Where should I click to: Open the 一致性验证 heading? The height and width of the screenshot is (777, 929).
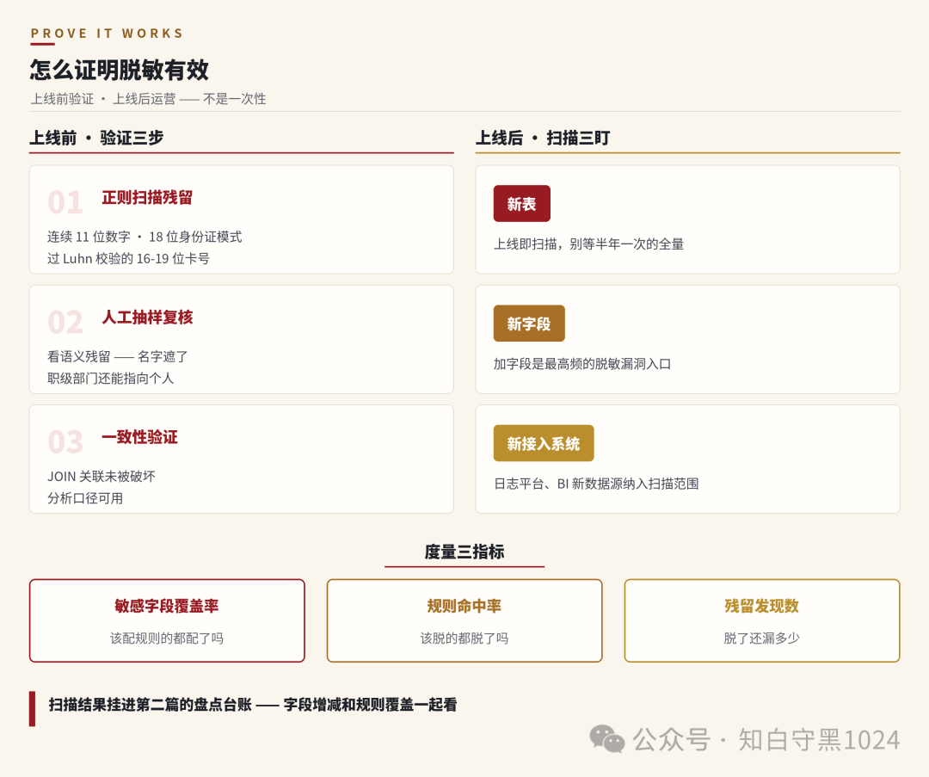coord(139,437)
